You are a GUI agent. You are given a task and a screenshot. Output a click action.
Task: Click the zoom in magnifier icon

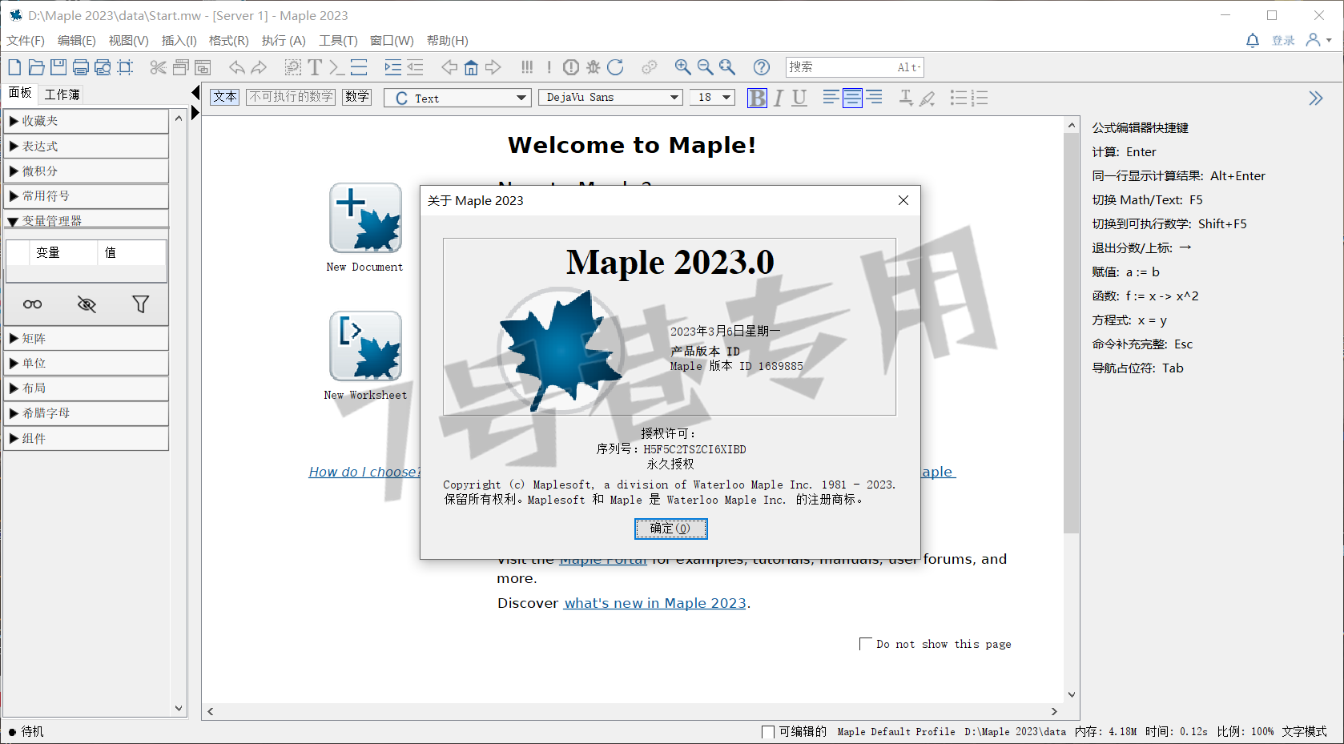(x=682, y=67)
